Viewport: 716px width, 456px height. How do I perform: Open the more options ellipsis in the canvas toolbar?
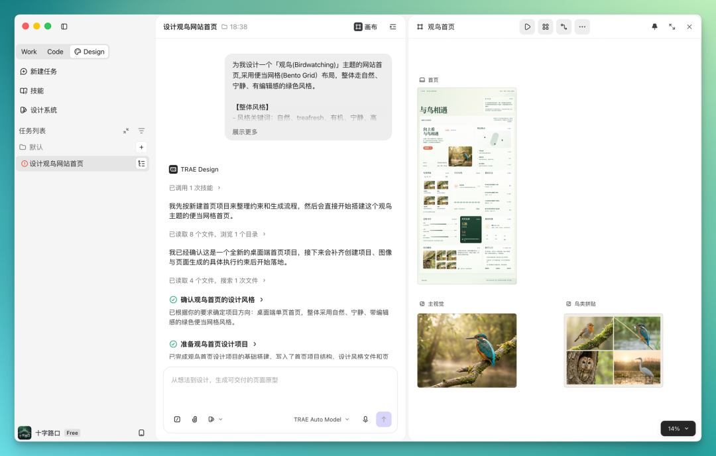[582, 27]
